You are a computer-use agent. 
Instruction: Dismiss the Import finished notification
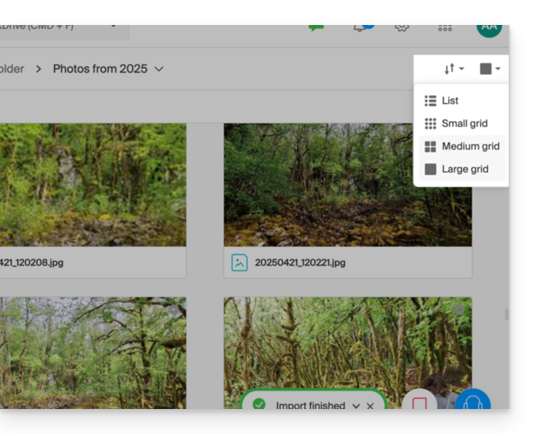click(x=370, y=405)
